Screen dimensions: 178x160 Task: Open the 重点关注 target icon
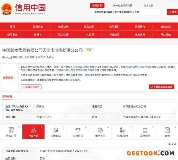click(x=100, y=130)
